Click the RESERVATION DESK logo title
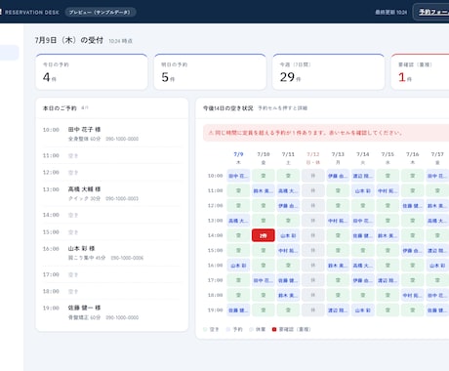 [32, 13]
